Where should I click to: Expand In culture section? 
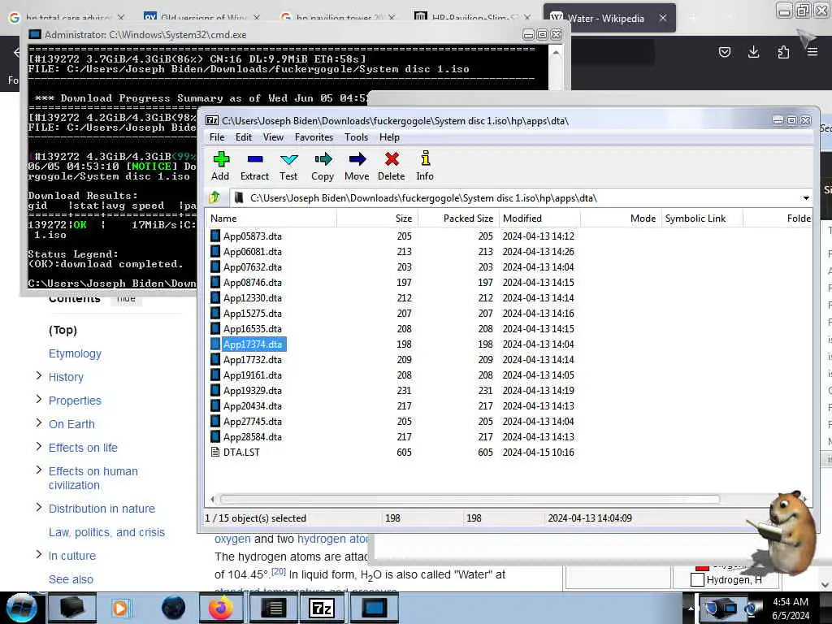pos(38,554)
